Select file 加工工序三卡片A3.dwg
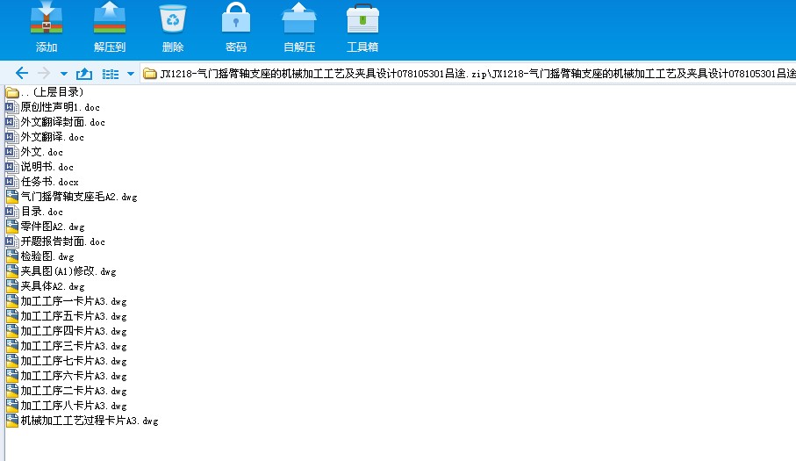The image size is (796, 461). [x=66, y=346]
